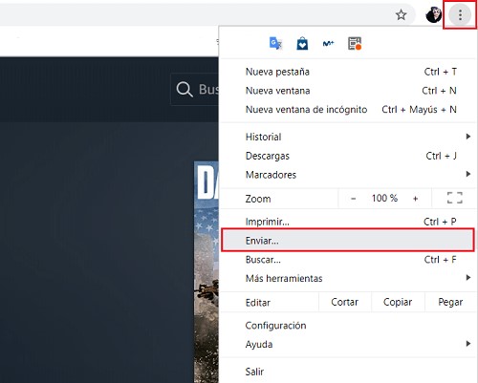478x383 pixels.
Task: Open the Marcadores submenu
Action: [x=348, y=175]
